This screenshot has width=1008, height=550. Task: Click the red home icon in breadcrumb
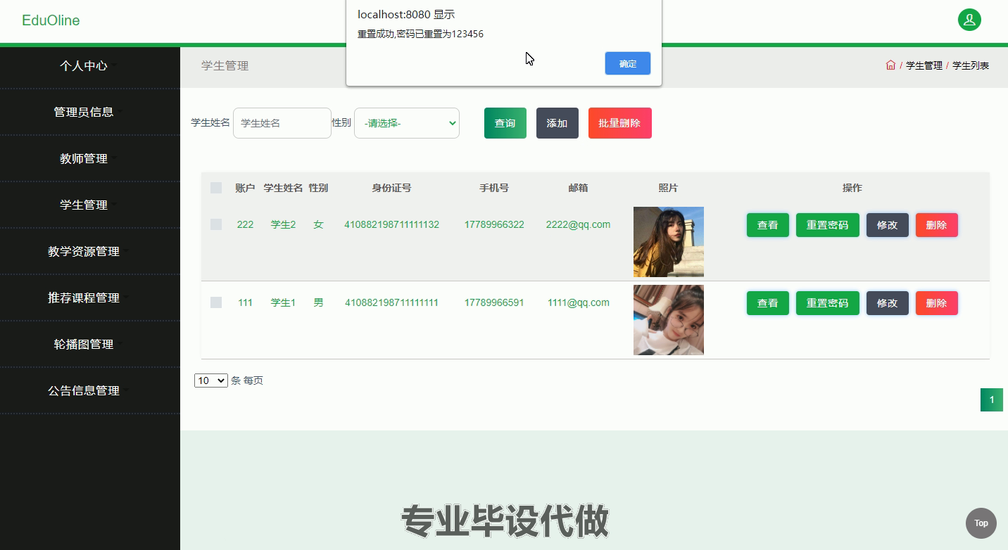pos(890,65)
